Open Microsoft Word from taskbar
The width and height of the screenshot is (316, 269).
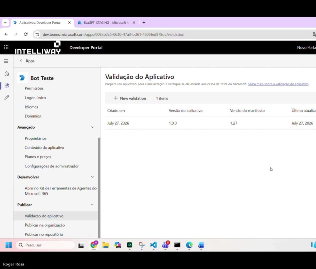click(201, 245)
